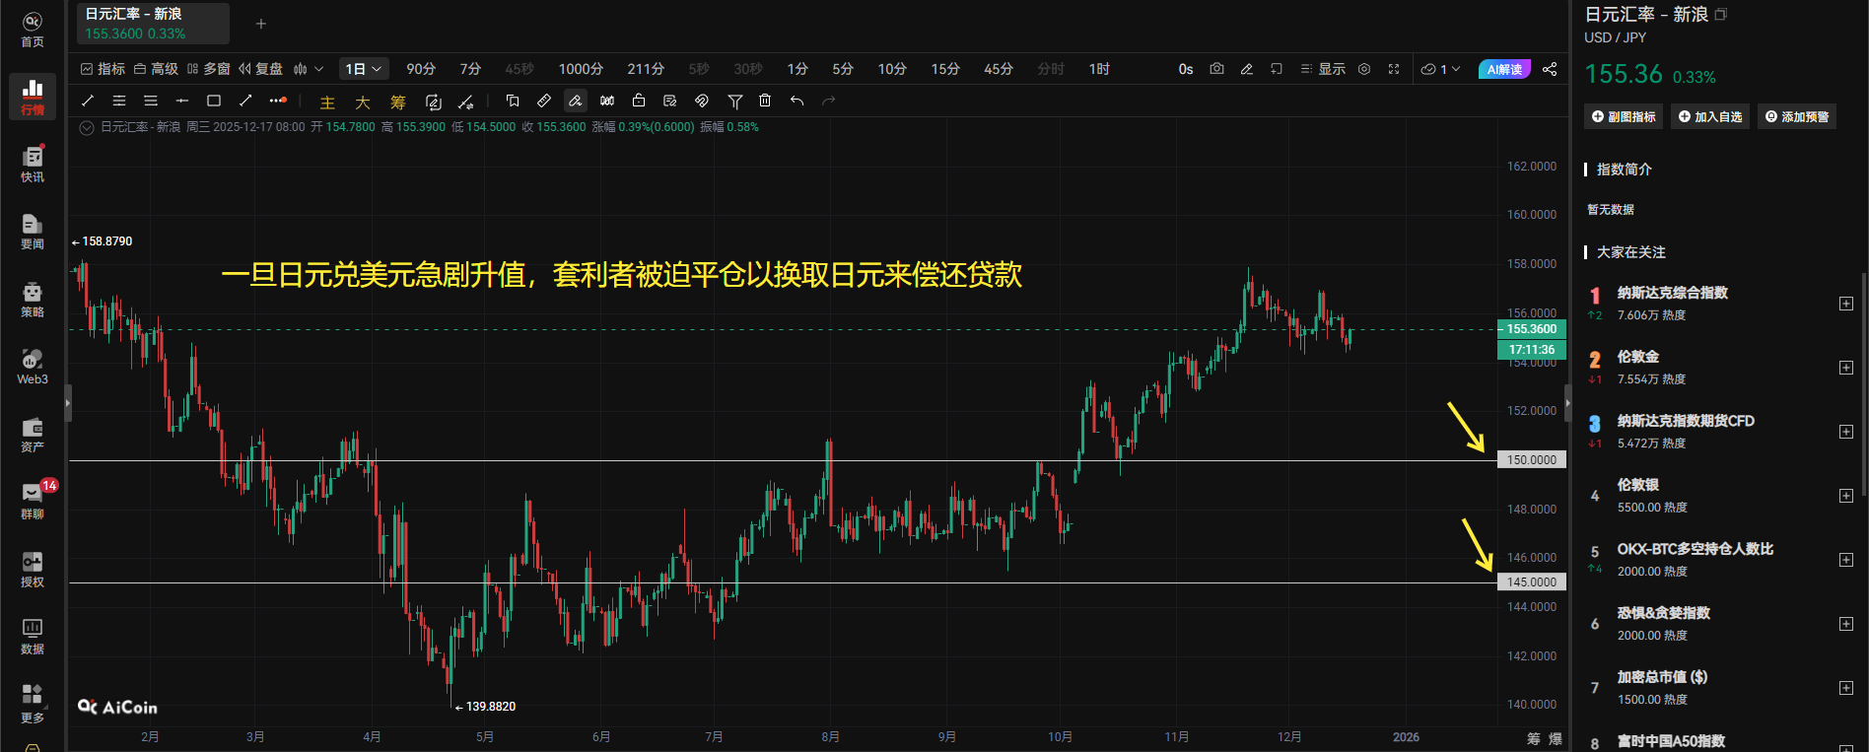Toggle the link/hide drawings icon
Viewport: 1869px width, 752px height.
point(702,101)
